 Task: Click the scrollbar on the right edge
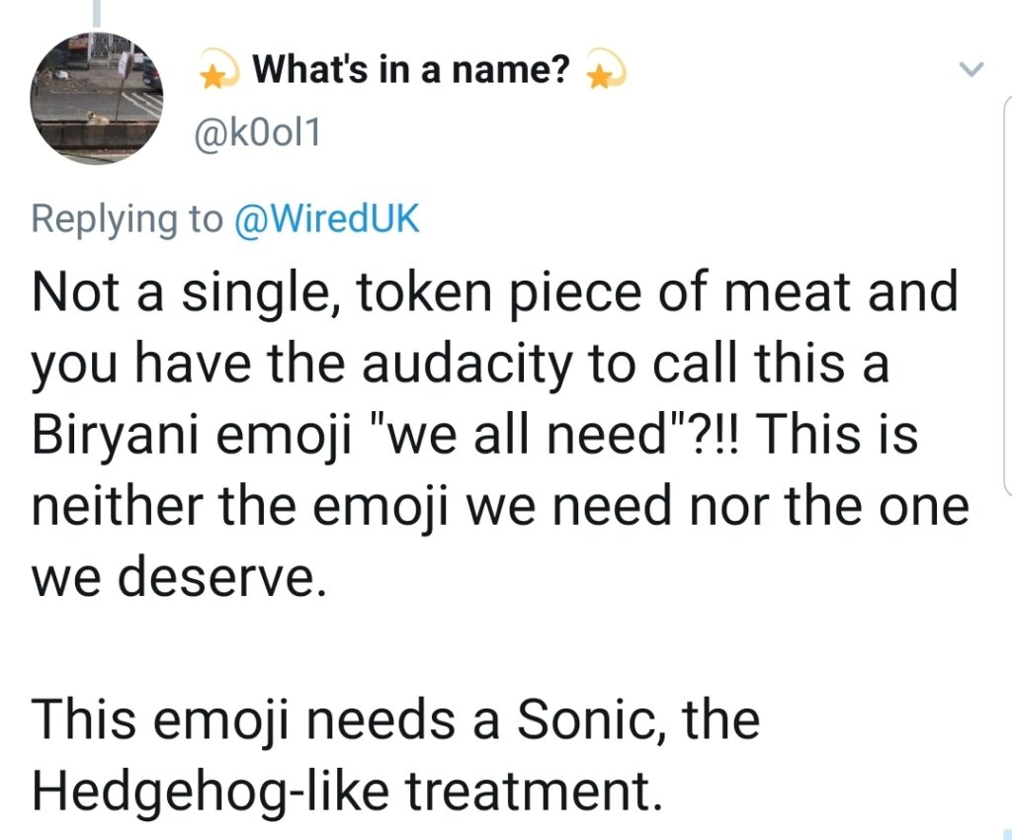[1007, 296]
